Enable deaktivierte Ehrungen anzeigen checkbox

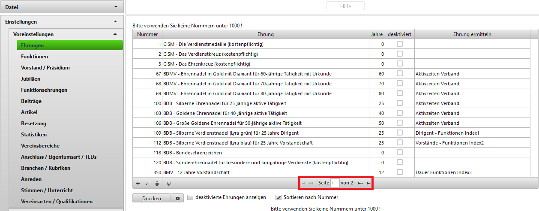(x=190, y=197)
